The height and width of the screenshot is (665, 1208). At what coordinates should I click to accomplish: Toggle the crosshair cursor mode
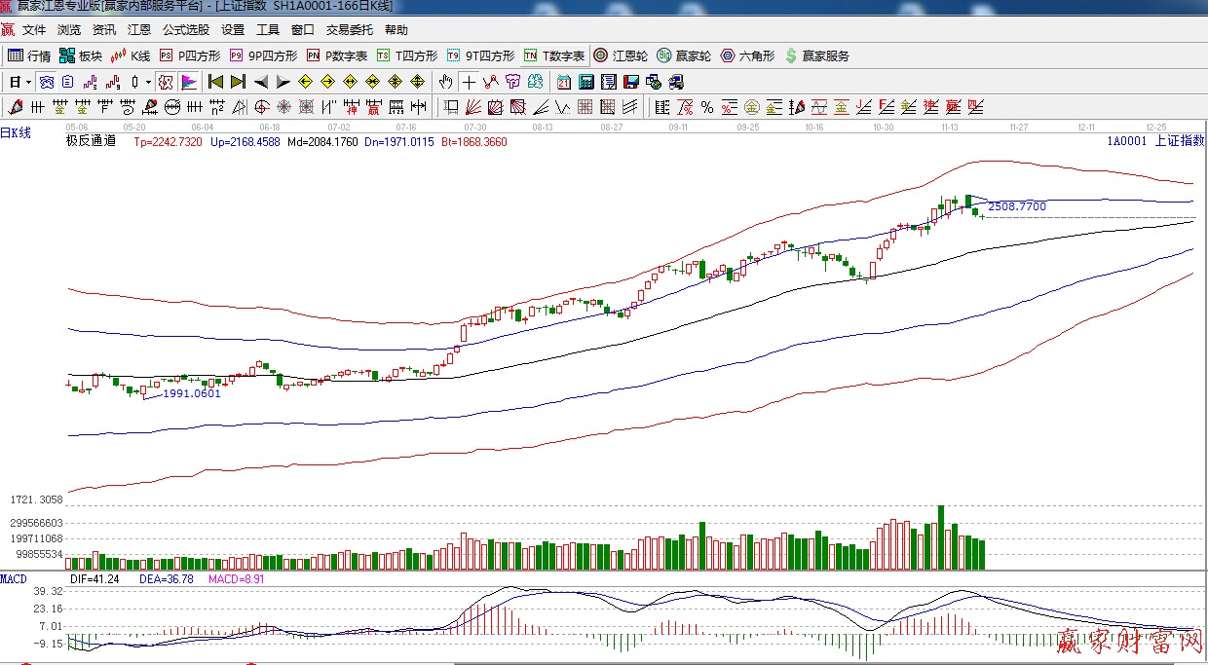469,82
